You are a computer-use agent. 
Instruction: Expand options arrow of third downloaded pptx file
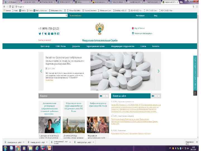pos(70,142)
